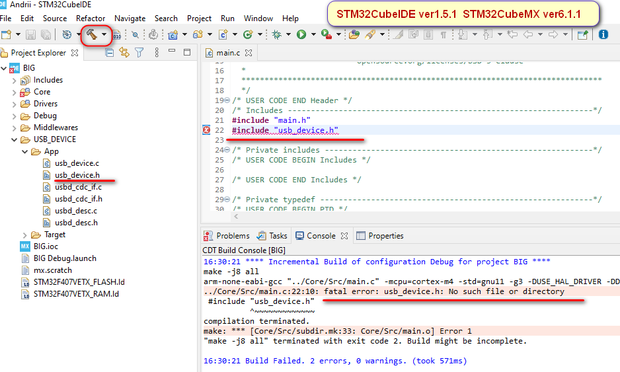Click the blue information icon in toolbar

(603, 35)
